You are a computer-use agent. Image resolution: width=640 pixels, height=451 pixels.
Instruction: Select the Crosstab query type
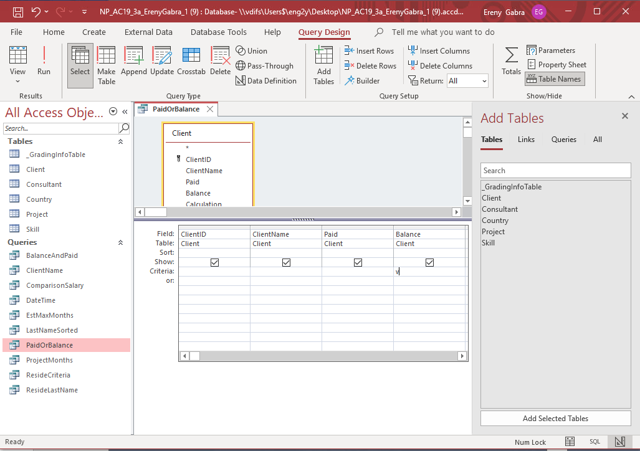[x=191, y=60]
